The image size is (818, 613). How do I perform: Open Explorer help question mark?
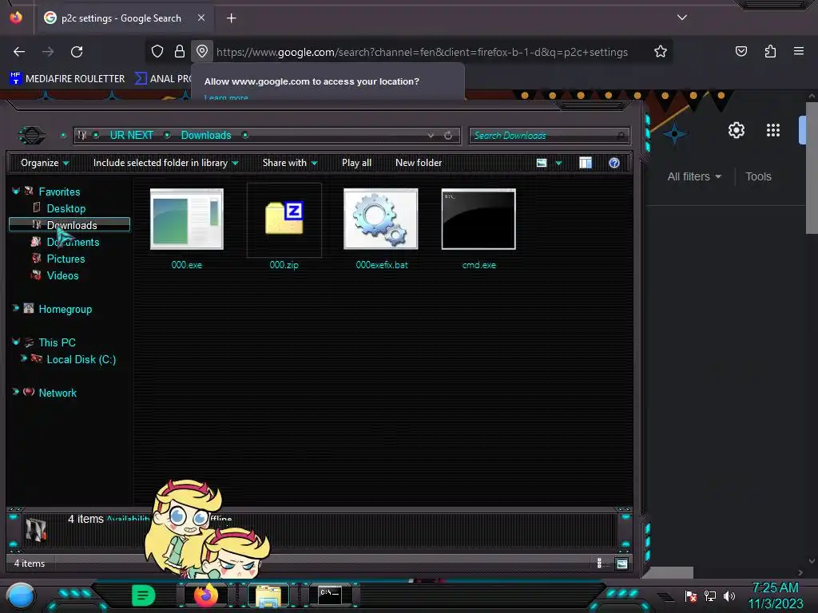(614, 163)
